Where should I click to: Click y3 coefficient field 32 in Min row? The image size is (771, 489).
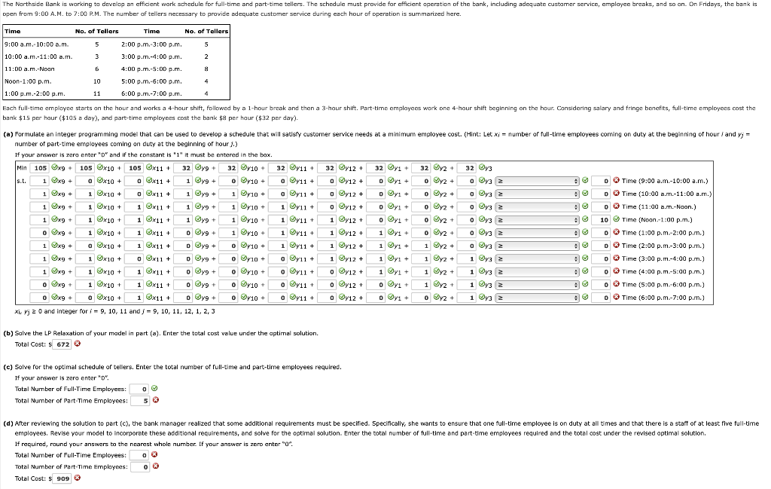click(x=467, y=168)
